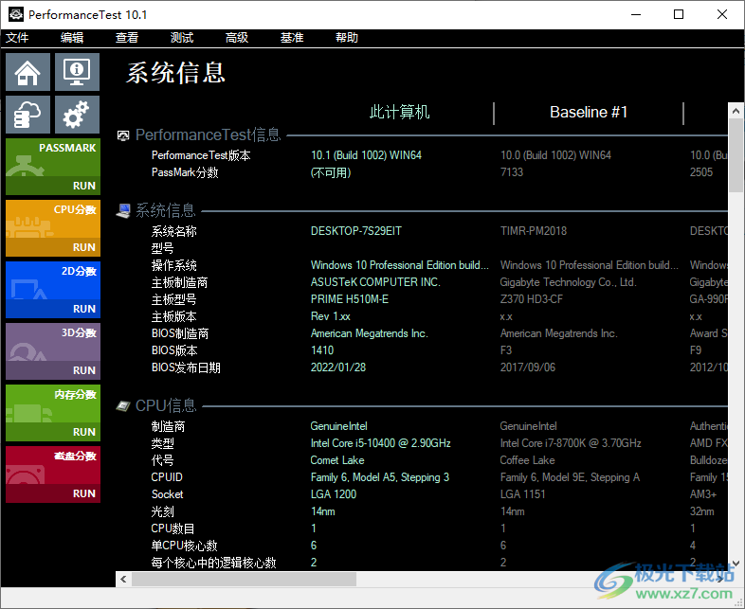Click the 单CPU核心数 row label
The width and height of the screenshot is (745, 609).
[x=184, y=546]
